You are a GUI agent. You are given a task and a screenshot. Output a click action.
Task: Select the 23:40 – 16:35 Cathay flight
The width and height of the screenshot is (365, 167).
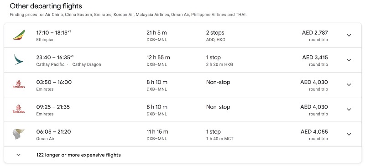182,60
